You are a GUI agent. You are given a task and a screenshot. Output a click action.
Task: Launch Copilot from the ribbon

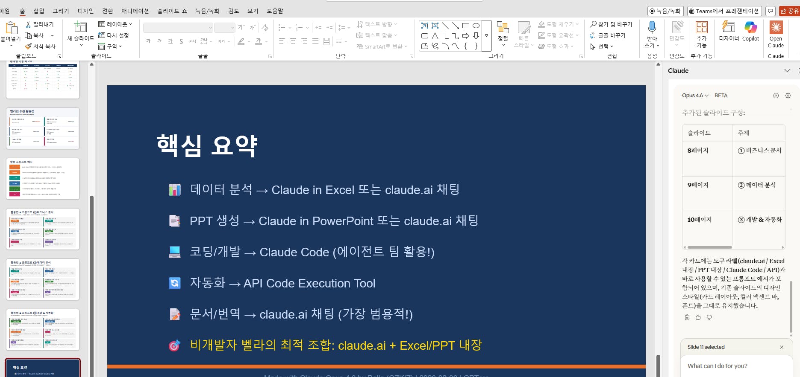pyautogui.click(x=751, y=31)
